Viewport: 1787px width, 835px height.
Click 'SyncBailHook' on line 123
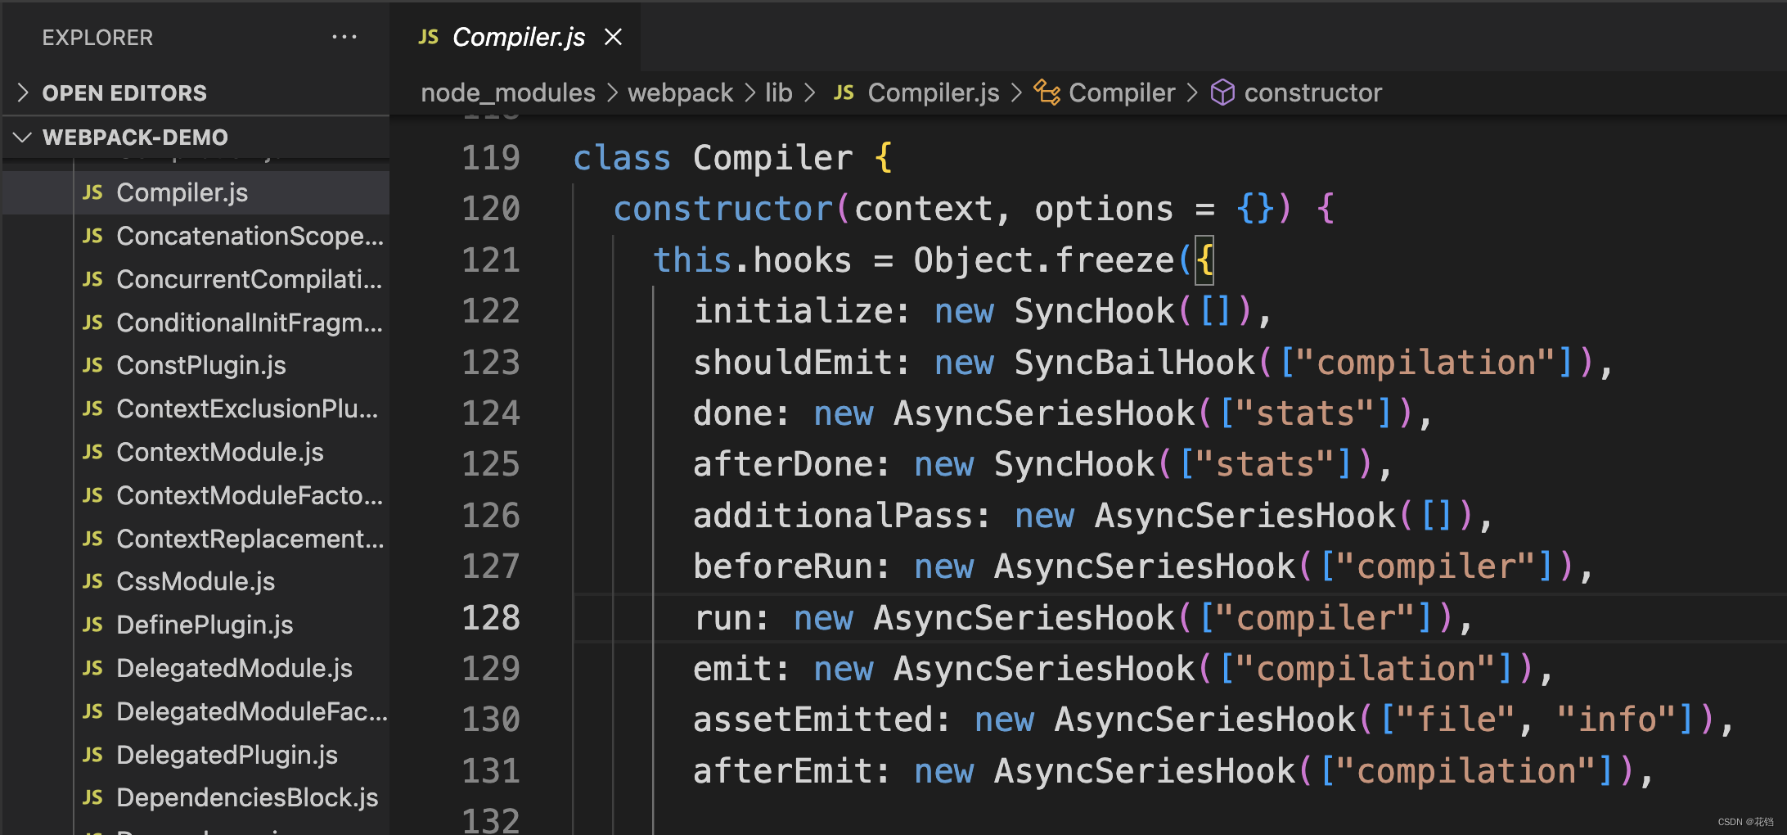[x=1134, y=363]
